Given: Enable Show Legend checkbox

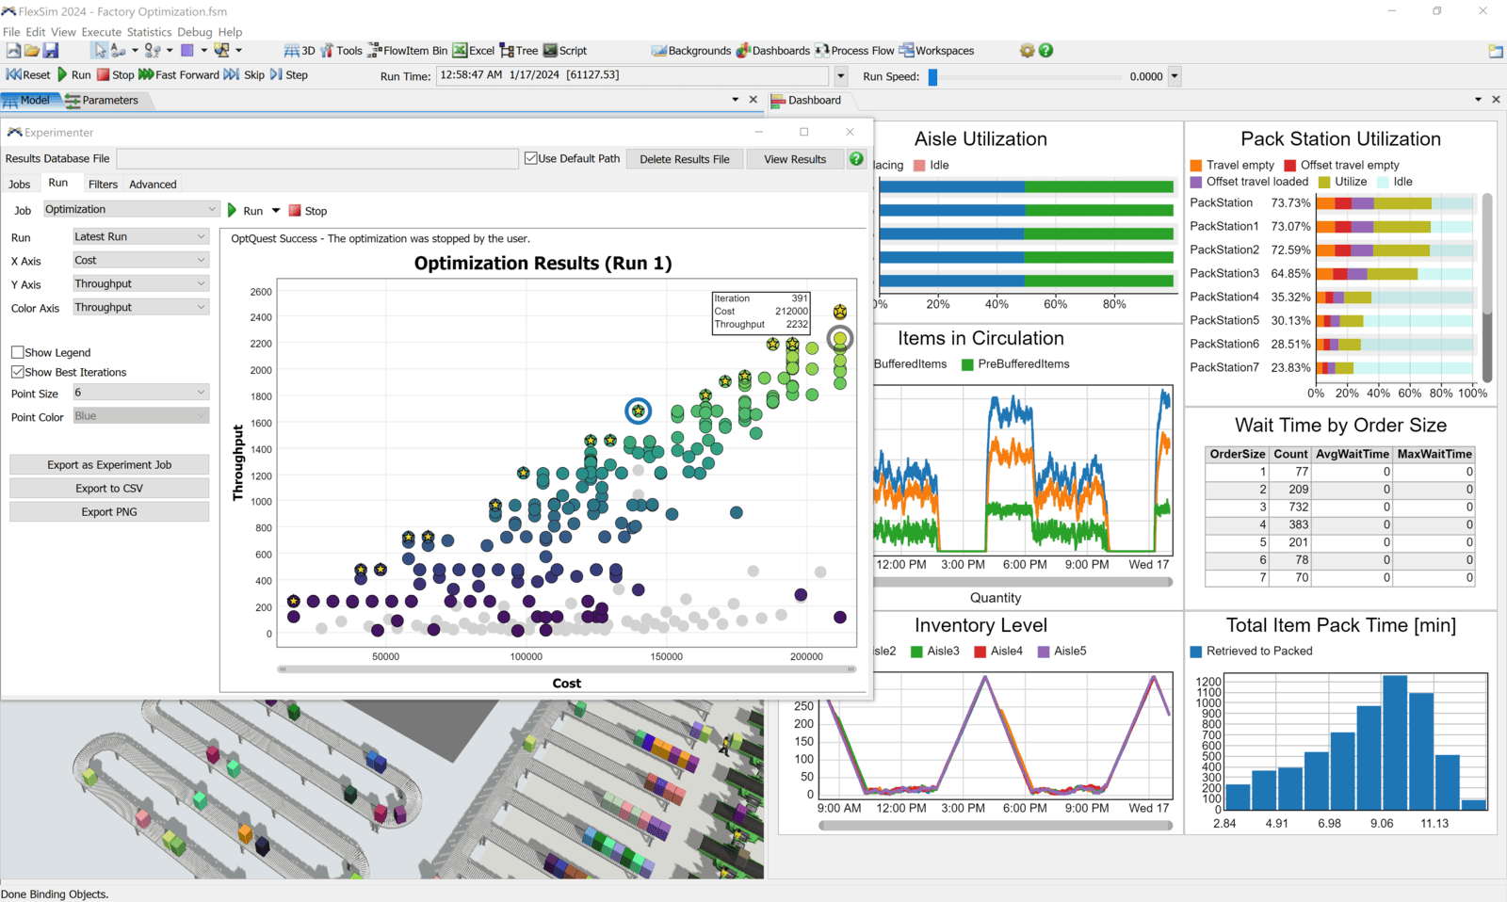Looking at the screenshot, I should click(18, 352).
